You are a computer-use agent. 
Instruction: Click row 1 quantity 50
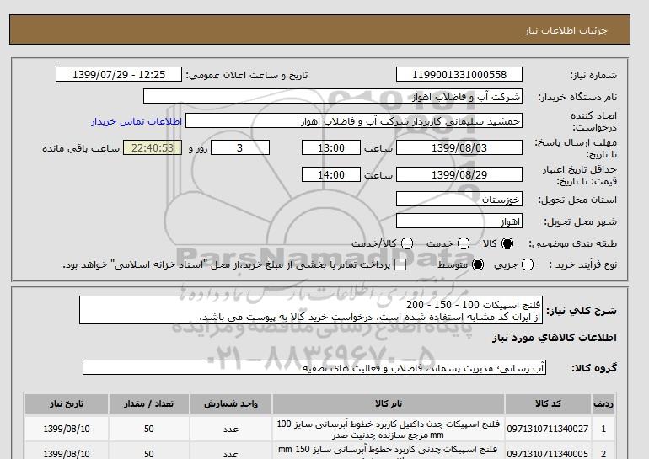pyautogui.click(x=149, y=429)
